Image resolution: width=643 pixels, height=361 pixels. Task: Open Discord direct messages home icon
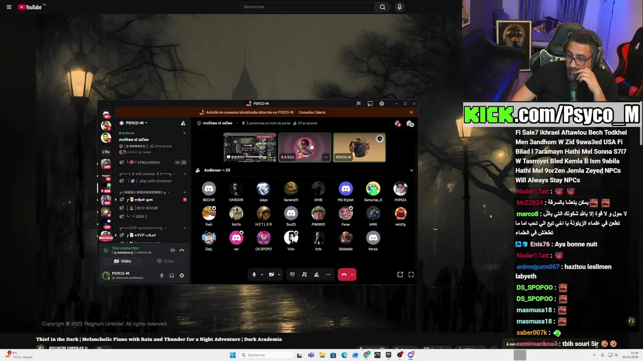(106, 114)
